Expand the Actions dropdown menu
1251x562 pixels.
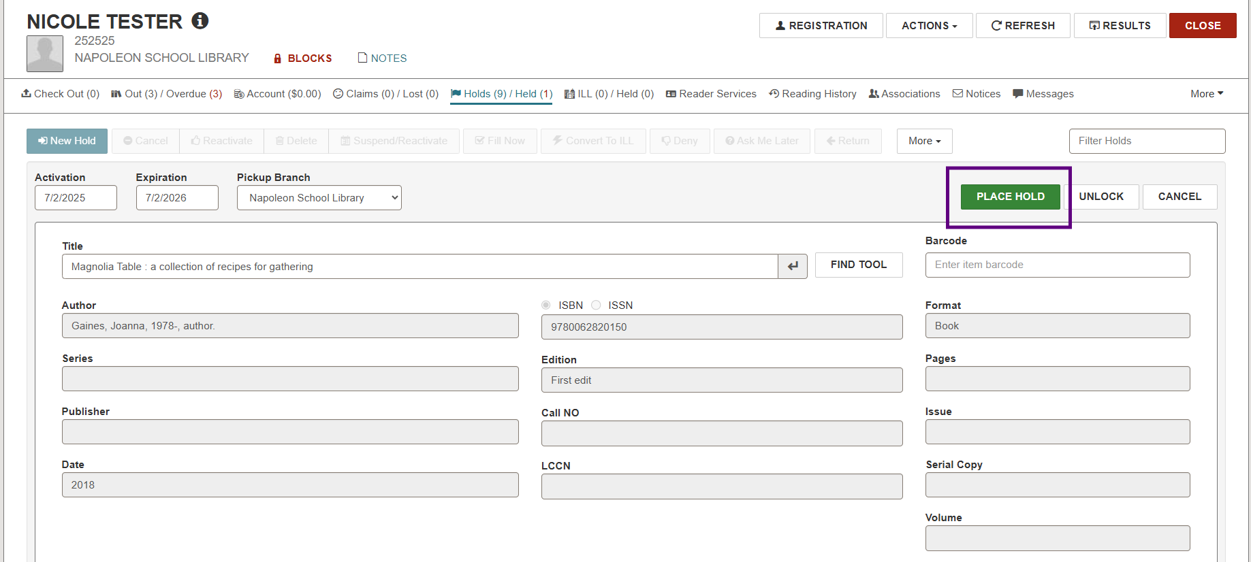coord(929,26)
